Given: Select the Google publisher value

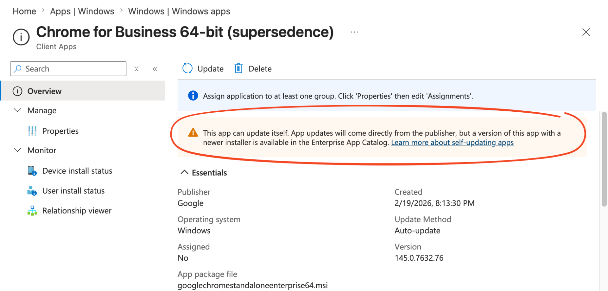Looking at the screenshot, I should (191, 203).
